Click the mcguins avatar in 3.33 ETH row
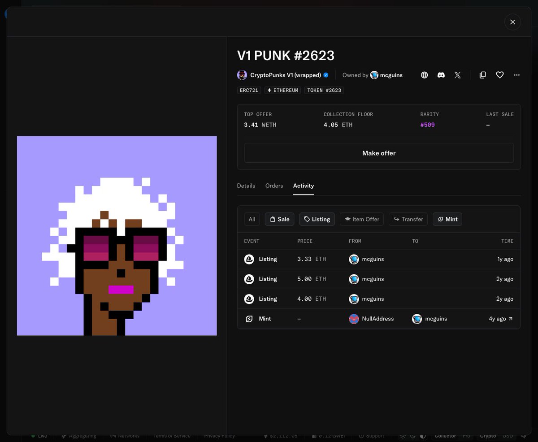The image size is (538, 442). [x=354, y=259]
